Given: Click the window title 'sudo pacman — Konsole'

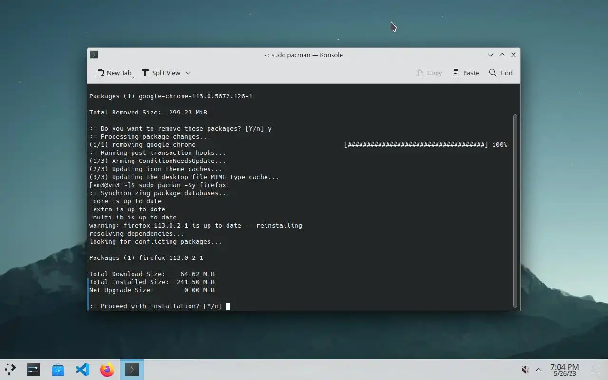Looking at the screenshot, I should (304, 55).
